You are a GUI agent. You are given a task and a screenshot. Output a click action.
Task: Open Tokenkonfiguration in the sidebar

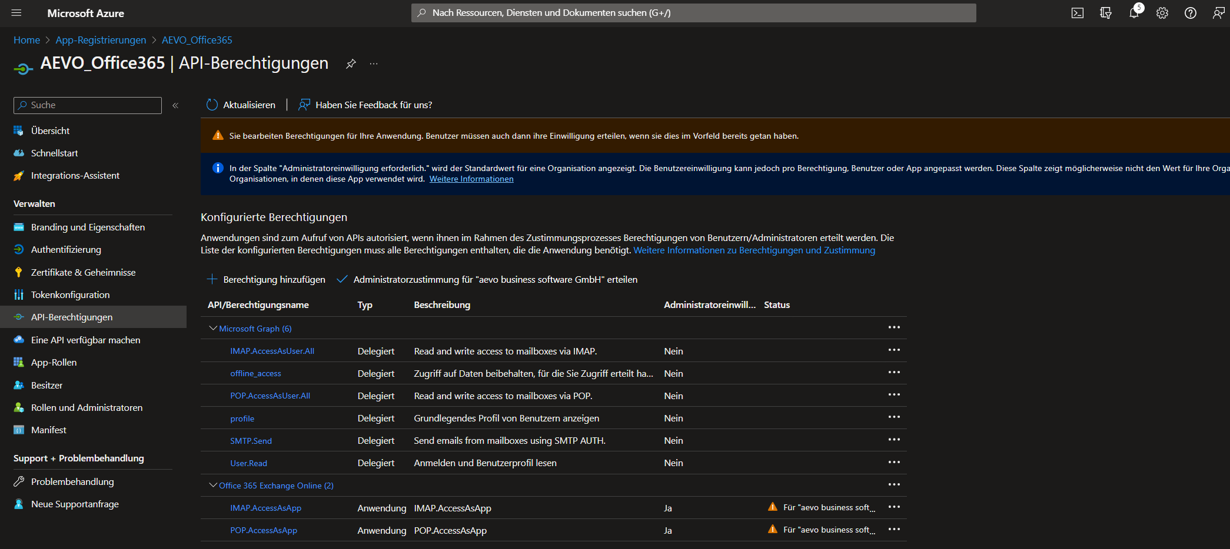[70, 294]
